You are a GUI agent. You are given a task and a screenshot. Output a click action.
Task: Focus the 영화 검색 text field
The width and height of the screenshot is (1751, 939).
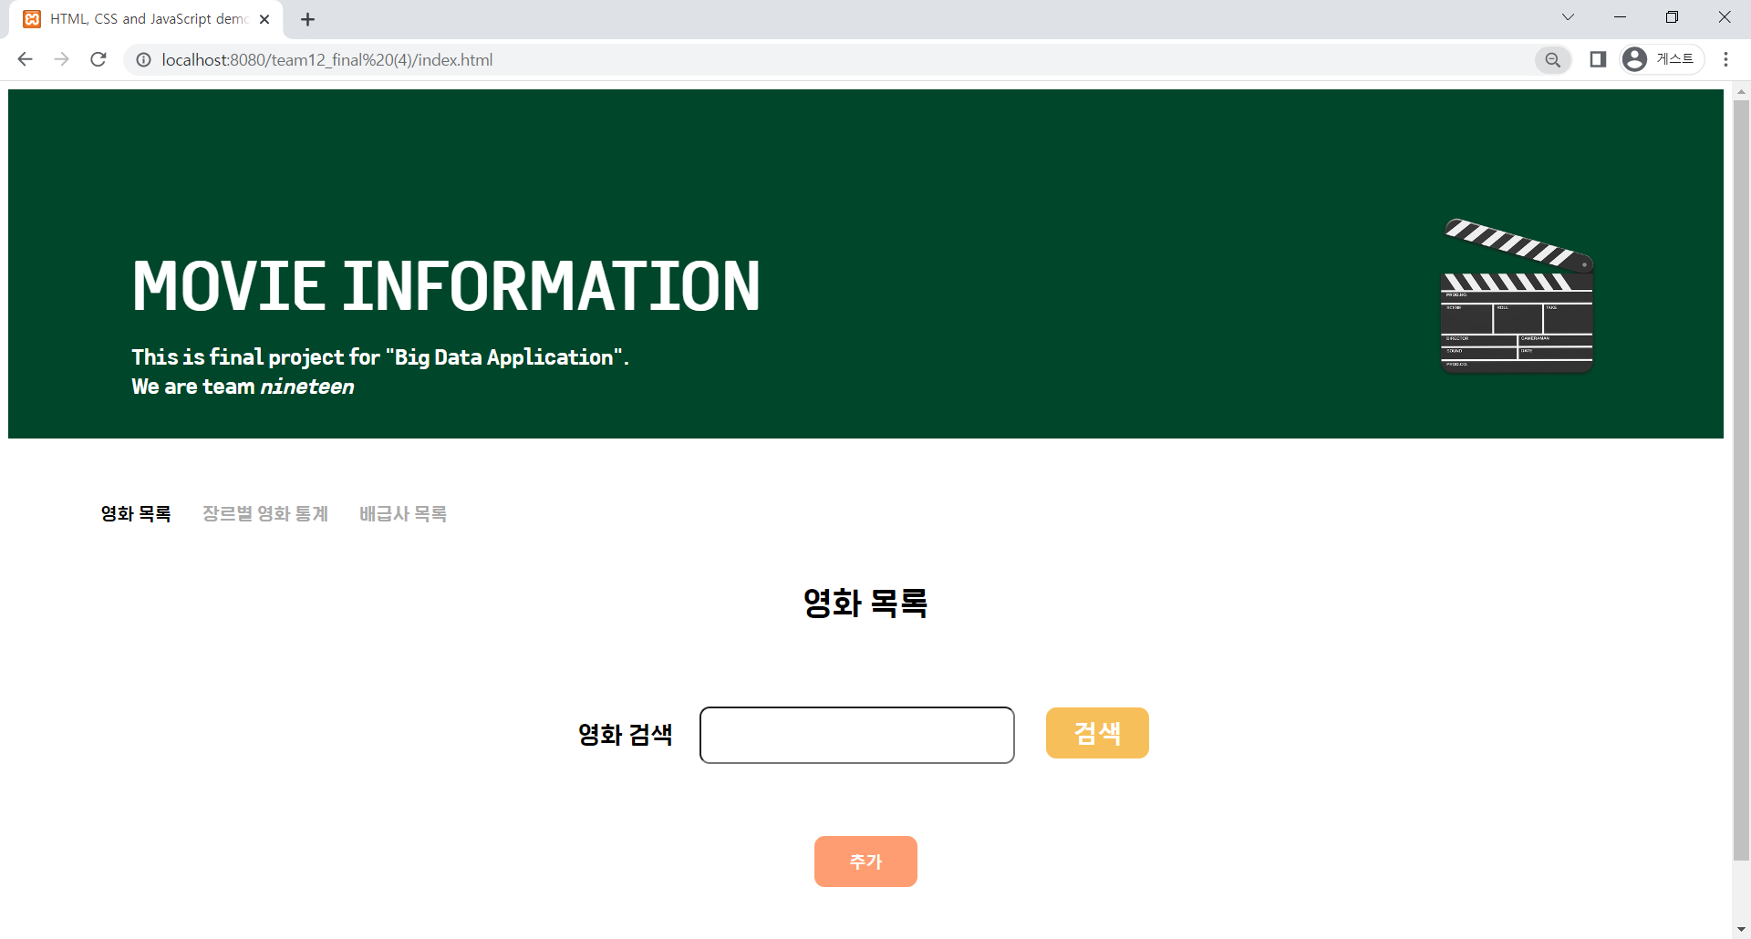[857, 735]
